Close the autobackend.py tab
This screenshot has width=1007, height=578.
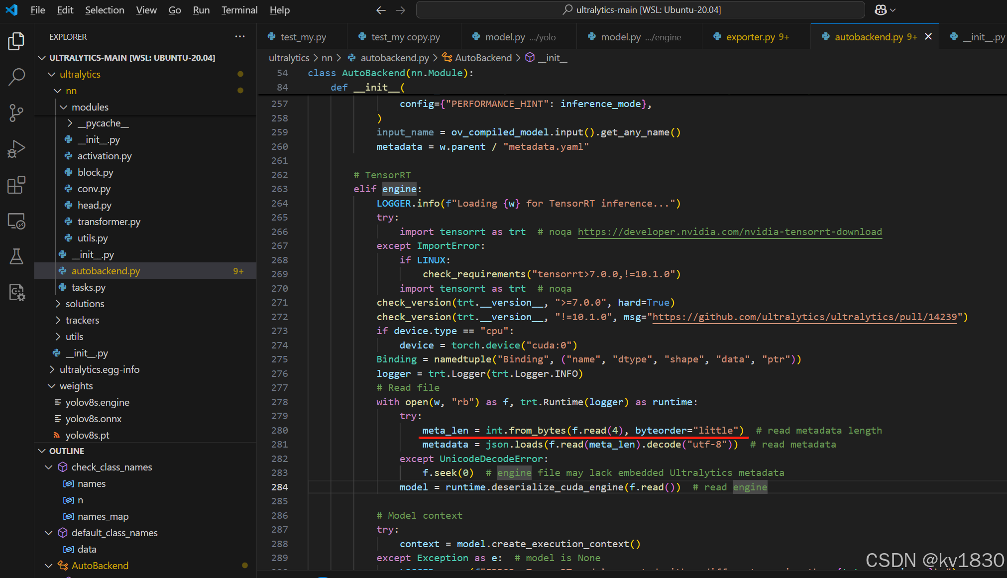(x=928, y=37)
